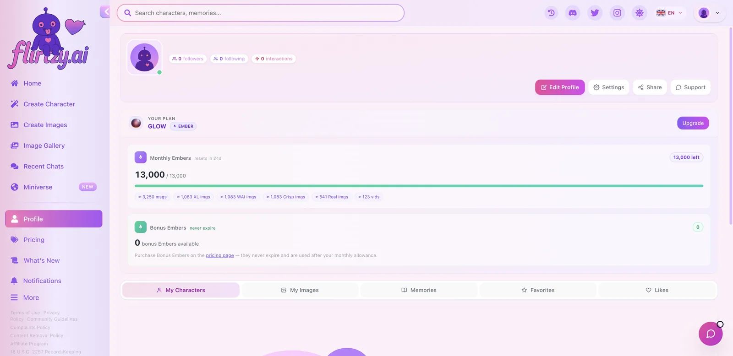Screen dimensions: 733x356
Task: Click the Monthly Embers flame icon
Action: click(x=141, y=157)
